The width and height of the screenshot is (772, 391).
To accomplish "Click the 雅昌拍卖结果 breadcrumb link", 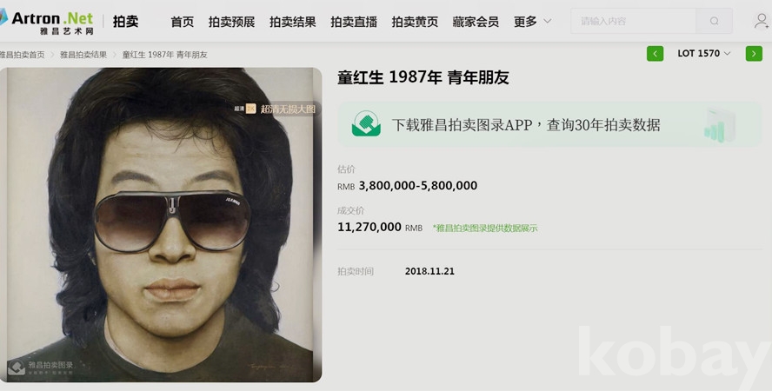I will [83, 55].
